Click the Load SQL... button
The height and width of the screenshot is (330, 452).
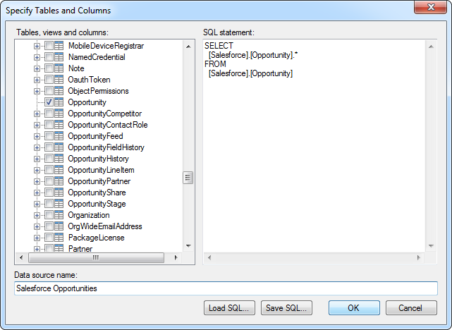click(x=228, y=308)
